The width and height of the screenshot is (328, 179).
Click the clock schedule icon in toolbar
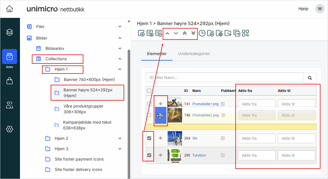point(202,33)
